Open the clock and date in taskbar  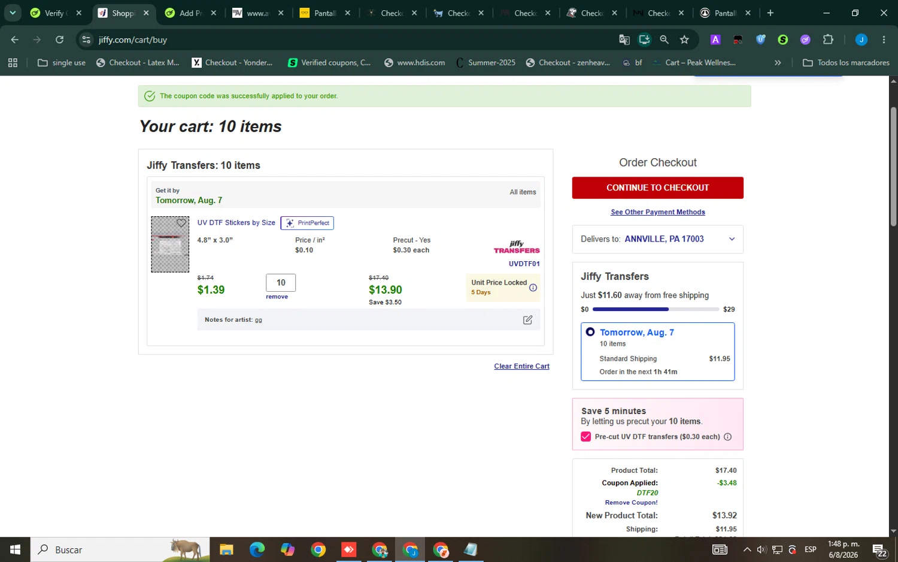pos(843,549)
